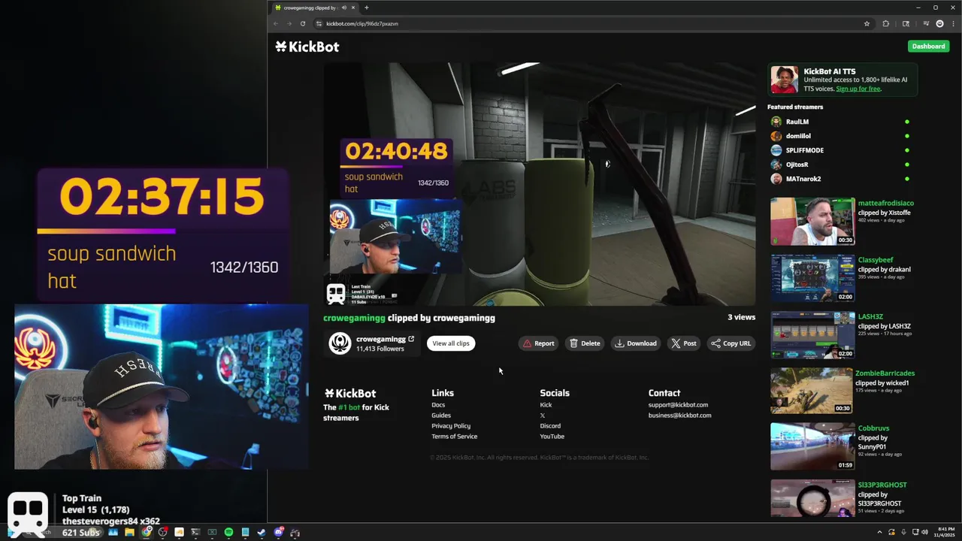This screenshot has width=962, height=541.
Task: Play the clip video
Action: pyautogui.click(x=540, y=184)
